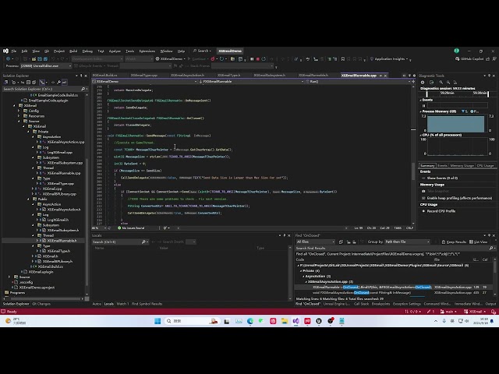The image size is (499, 374).
Task: Collapse all in Solution Explorer toolbar
Action: coord(28,83)
